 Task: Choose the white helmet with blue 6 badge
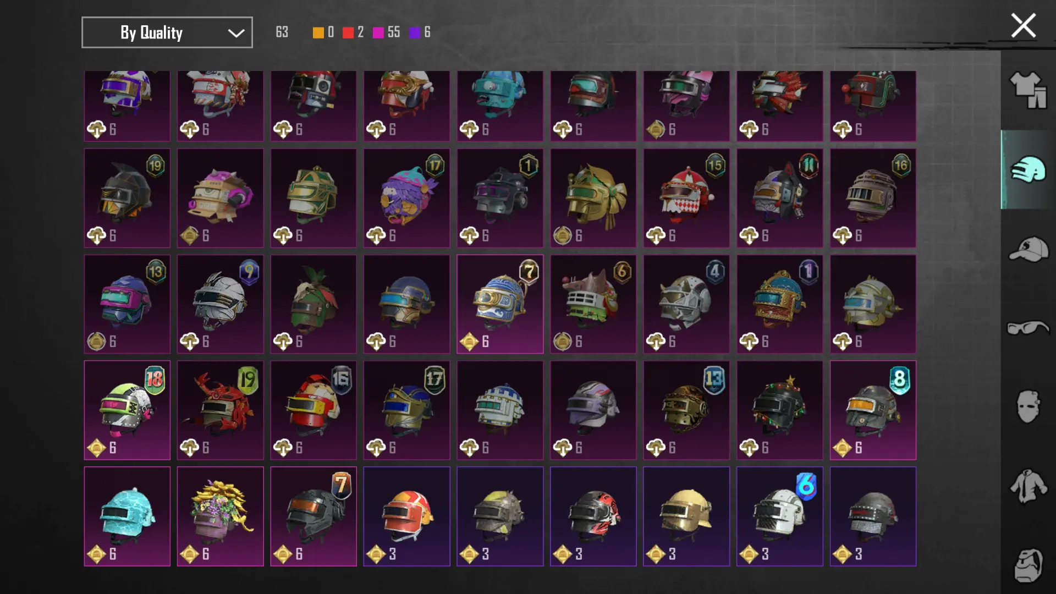tap(780, 516)
